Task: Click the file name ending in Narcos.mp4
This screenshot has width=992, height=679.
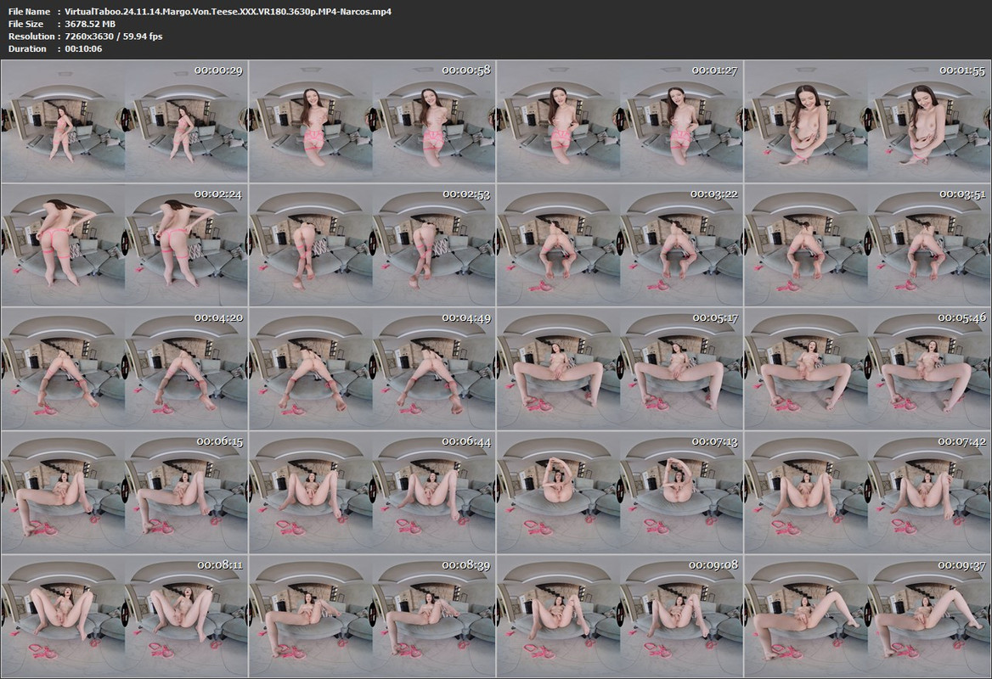Action: tap(228, 11)
